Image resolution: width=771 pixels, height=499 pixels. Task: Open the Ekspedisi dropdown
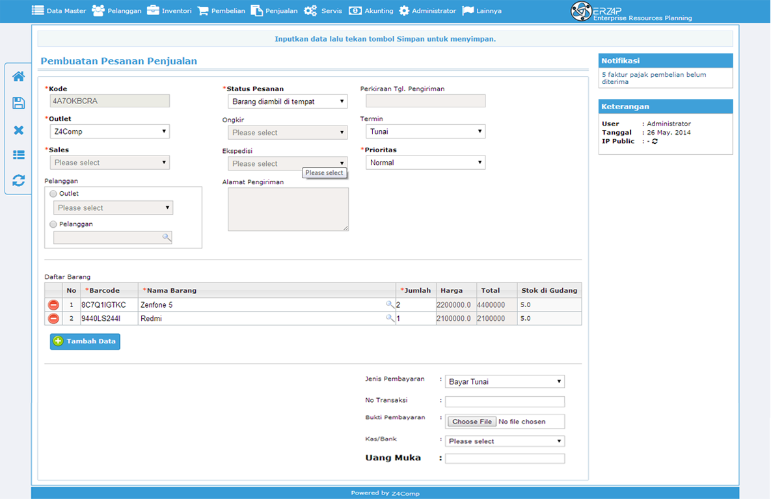coord(288,163)
